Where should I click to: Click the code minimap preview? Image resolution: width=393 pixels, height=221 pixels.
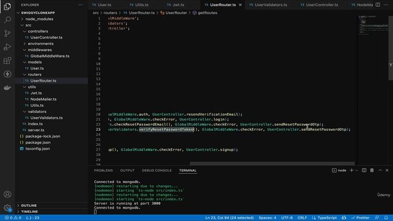click(373, 25)
